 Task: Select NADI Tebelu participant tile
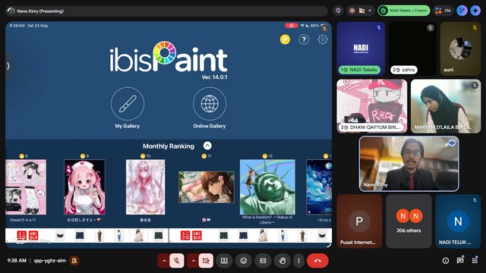pos(361,49)
